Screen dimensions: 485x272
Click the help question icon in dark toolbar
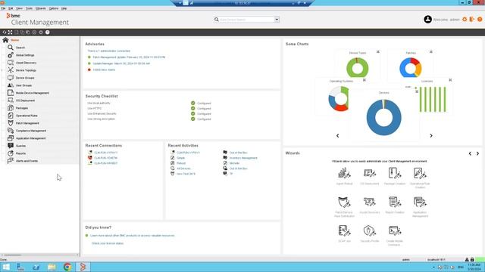[47, 32]
